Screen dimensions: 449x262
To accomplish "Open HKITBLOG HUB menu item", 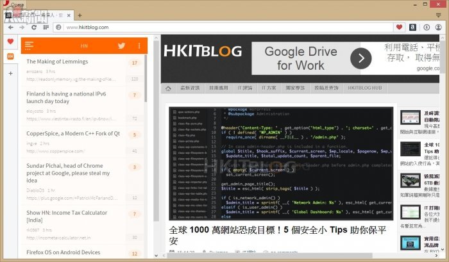I will pos(365,88).
